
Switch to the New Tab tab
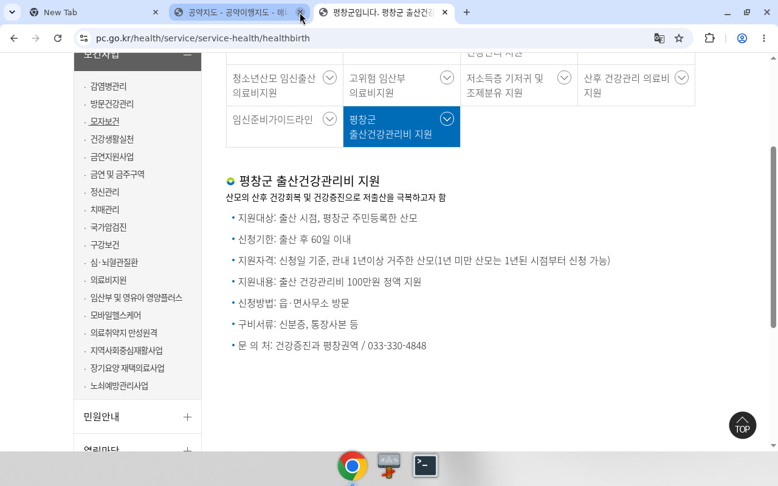tap(94, 12)
